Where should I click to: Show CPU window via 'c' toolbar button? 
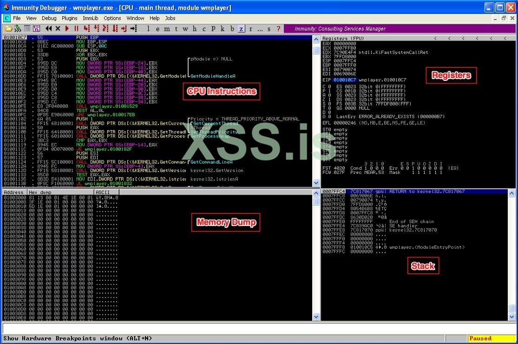(204, 29)
